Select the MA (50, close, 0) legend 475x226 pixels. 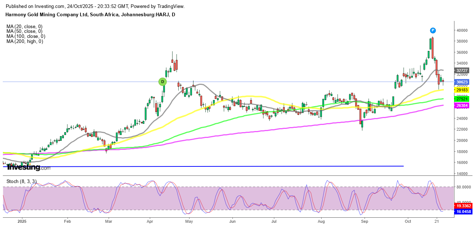coord(25,31)
